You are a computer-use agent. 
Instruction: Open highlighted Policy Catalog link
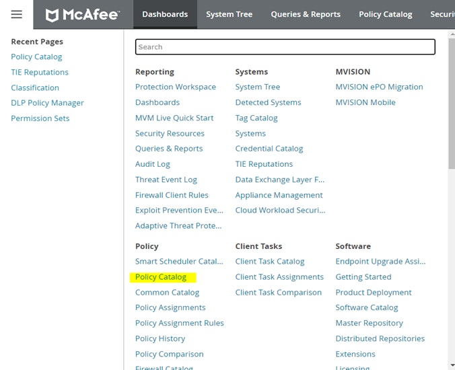161,277
